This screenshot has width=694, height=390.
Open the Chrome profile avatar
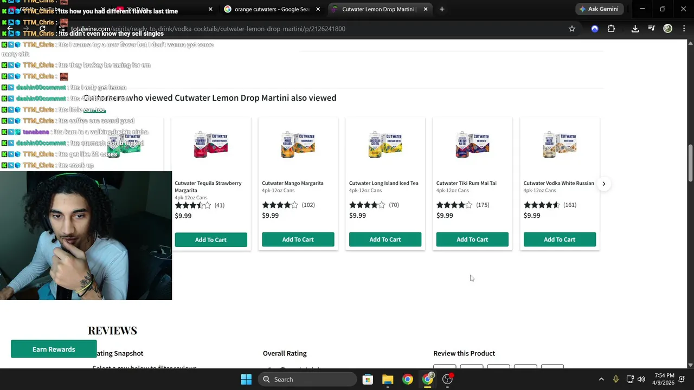click(668, 29)
